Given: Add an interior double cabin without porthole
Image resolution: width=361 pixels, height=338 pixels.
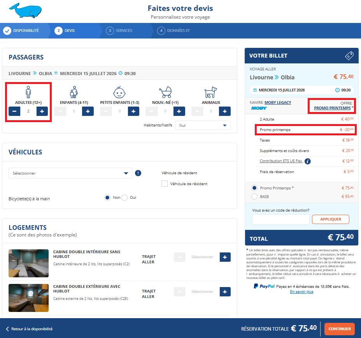Looking at the screenshot, I should tap(225, 257).
